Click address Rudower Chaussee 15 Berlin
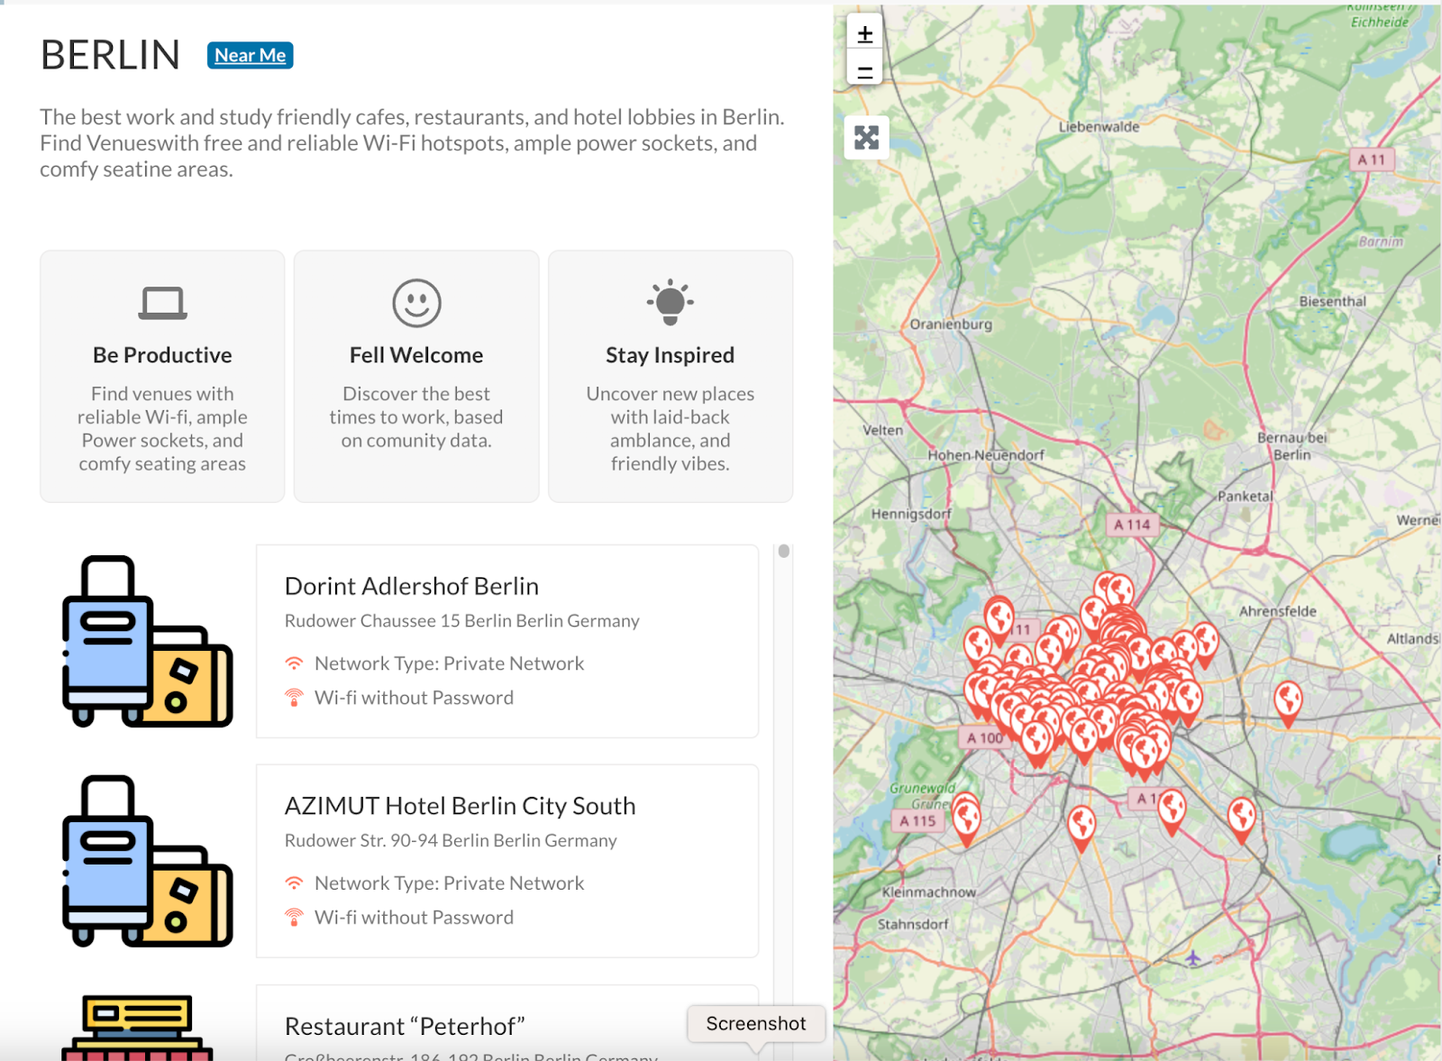1442x1061 pixels. [x=462, y=621]
